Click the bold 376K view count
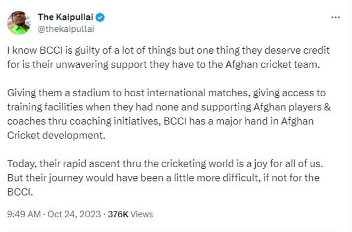352x232 pixels. coord(118,214)
